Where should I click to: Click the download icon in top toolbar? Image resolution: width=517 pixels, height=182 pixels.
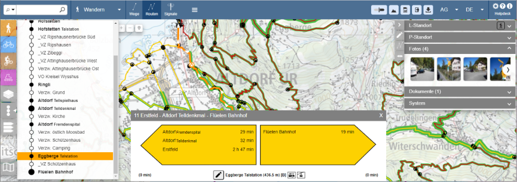click(x=428, y=10)
